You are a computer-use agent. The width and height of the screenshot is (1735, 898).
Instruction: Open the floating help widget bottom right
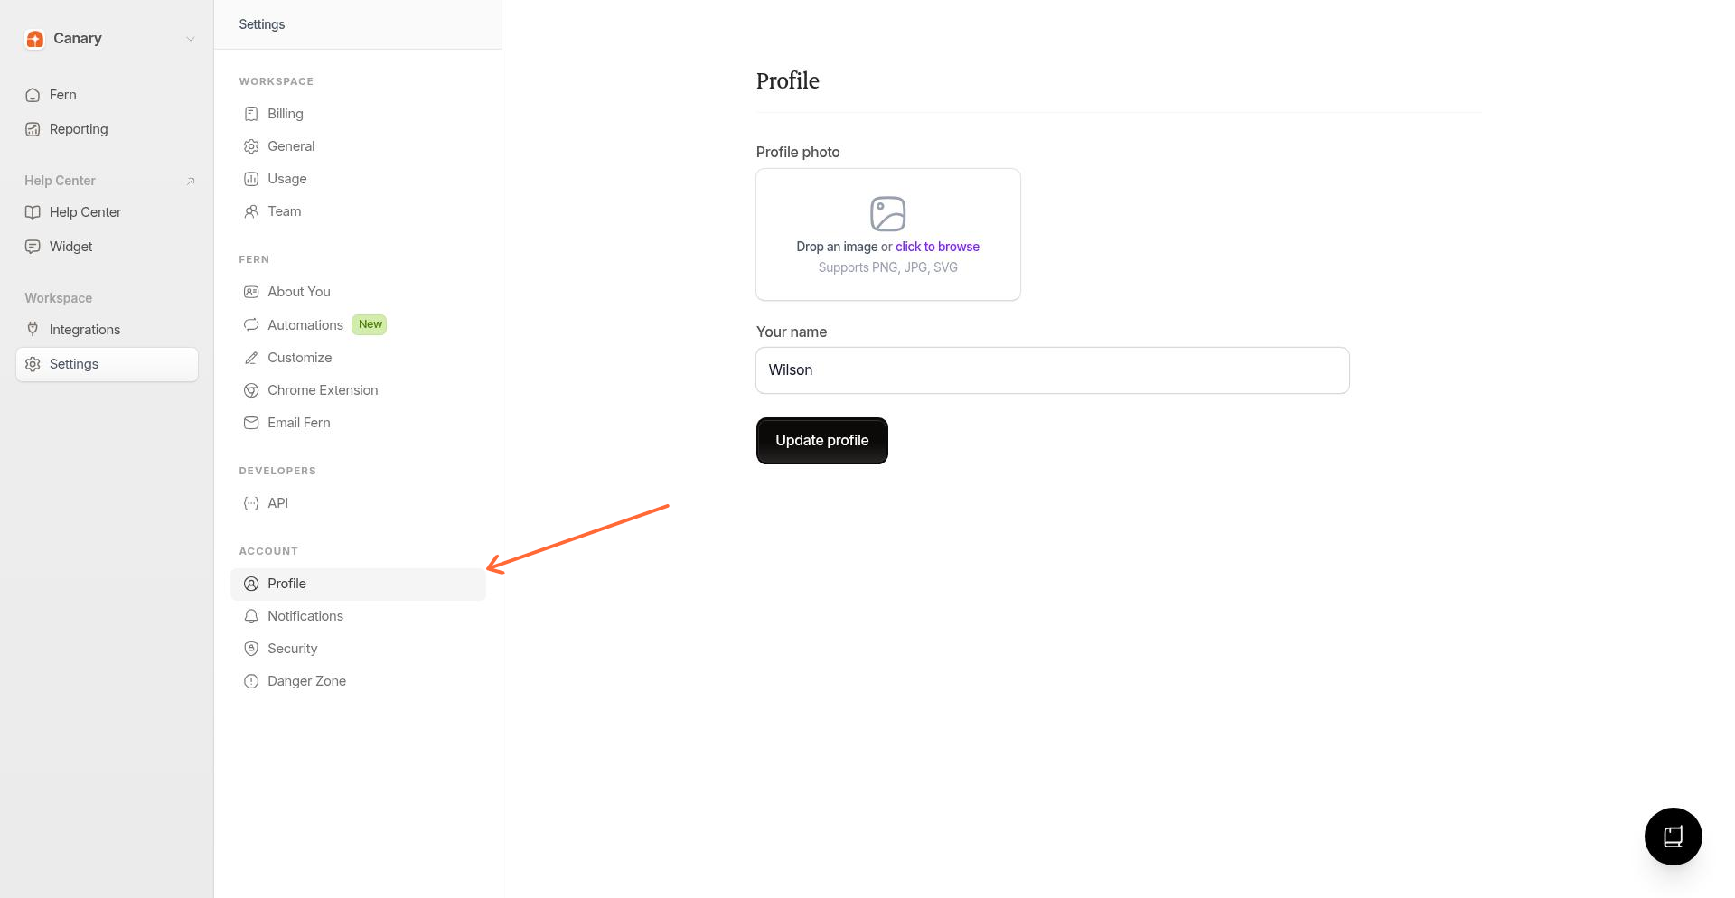point(1673,837)
